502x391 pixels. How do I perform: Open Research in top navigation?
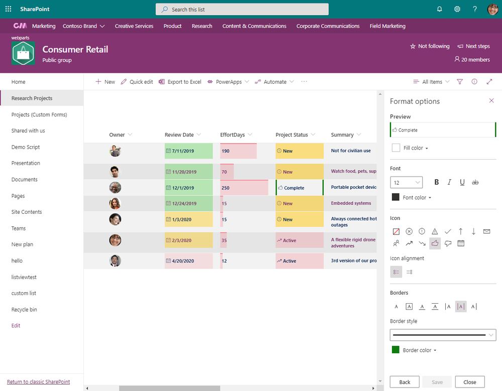click(x=202, y=26)
